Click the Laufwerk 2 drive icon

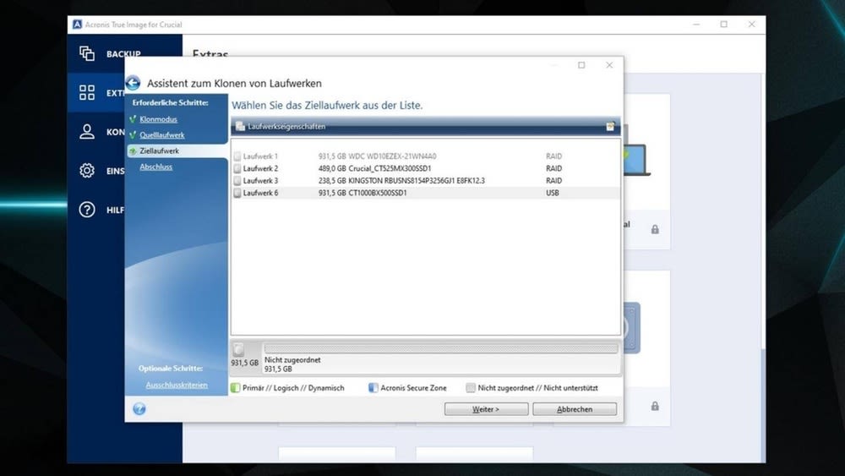coord(237,169)
